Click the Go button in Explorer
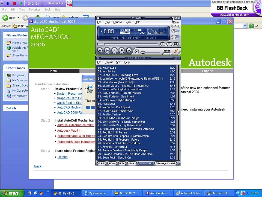The height and width of the screenshot is (197, 262). pyautogui.click(x=254, y=26)
